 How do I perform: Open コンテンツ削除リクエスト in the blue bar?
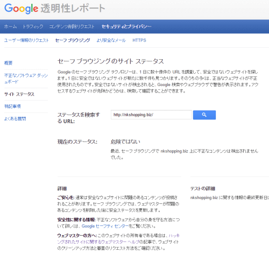[72, 26]
